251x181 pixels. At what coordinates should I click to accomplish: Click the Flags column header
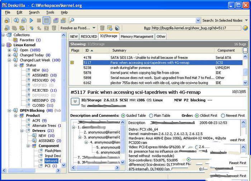(76, 50)
